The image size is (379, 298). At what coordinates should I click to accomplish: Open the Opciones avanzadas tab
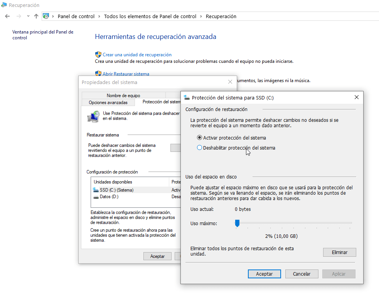[x=108, y=102]
